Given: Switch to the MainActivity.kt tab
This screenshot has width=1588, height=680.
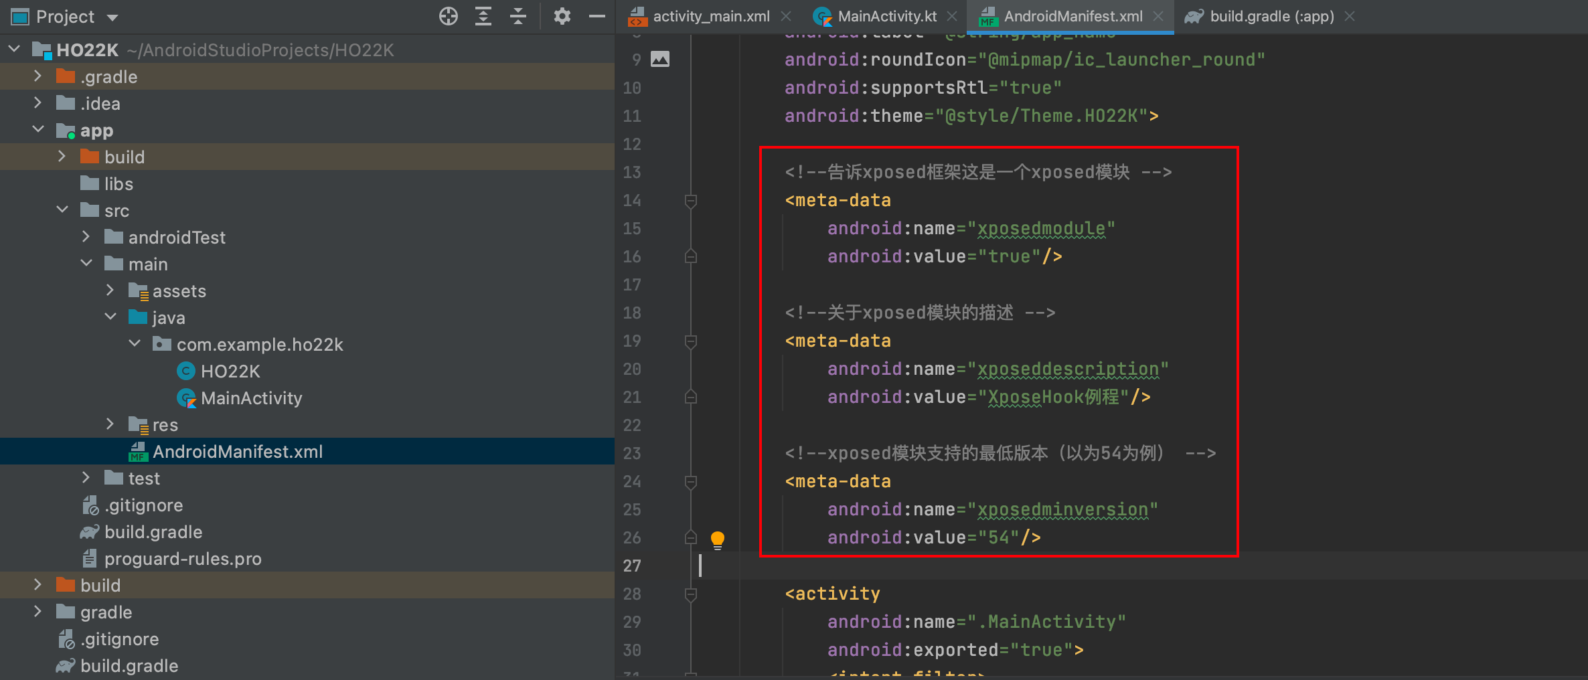Looking at the screenshot, I should pos(886,17).
